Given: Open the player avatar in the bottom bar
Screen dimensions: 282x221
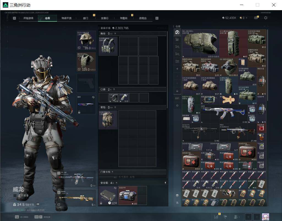Looking at the screenshot, I should (265, 217).
